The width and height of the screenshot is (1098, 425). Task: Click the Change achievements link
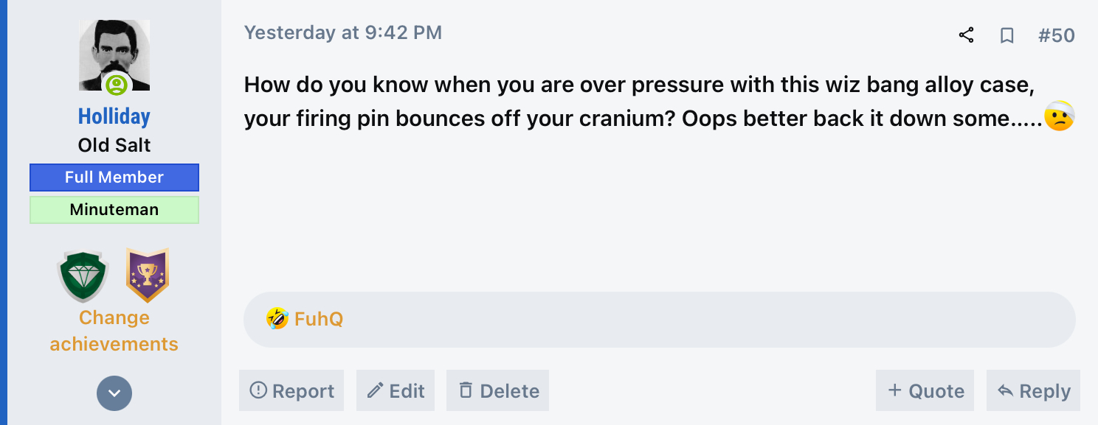pyautogui.click(x=114, y=331)
